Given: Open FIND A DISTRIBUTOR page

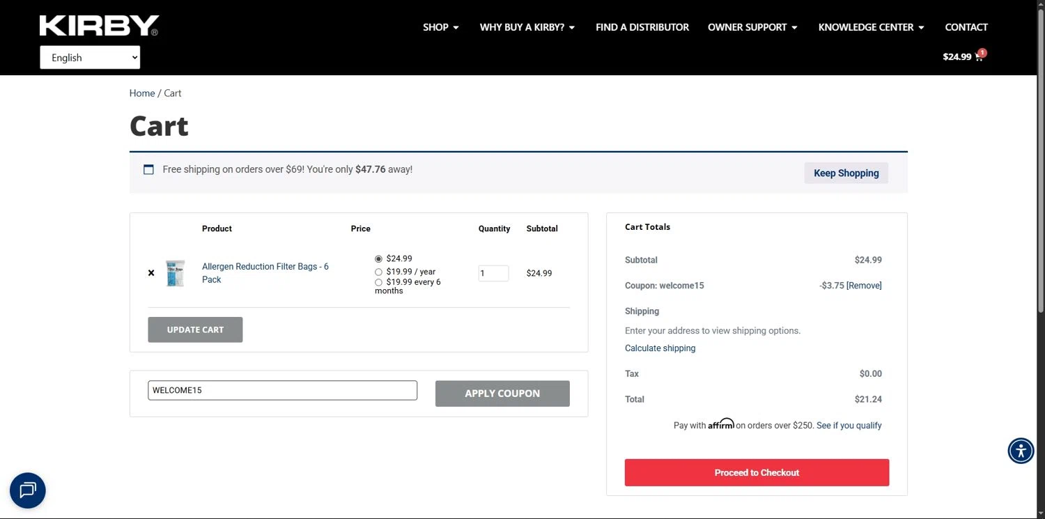Looking at the screenshot, I should click(x=642, y=27).
